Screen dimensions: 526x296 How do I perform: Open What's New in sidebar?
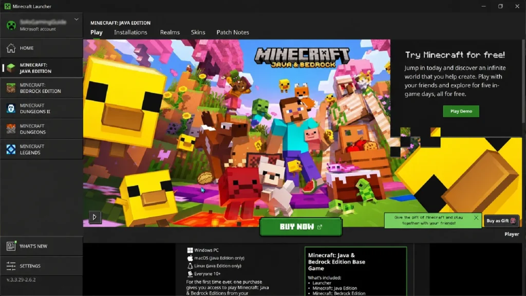[x=41, y=246]
